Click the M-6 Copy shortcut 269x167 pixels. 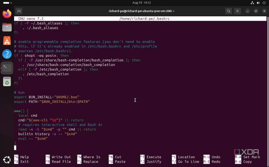coord(243,161)
